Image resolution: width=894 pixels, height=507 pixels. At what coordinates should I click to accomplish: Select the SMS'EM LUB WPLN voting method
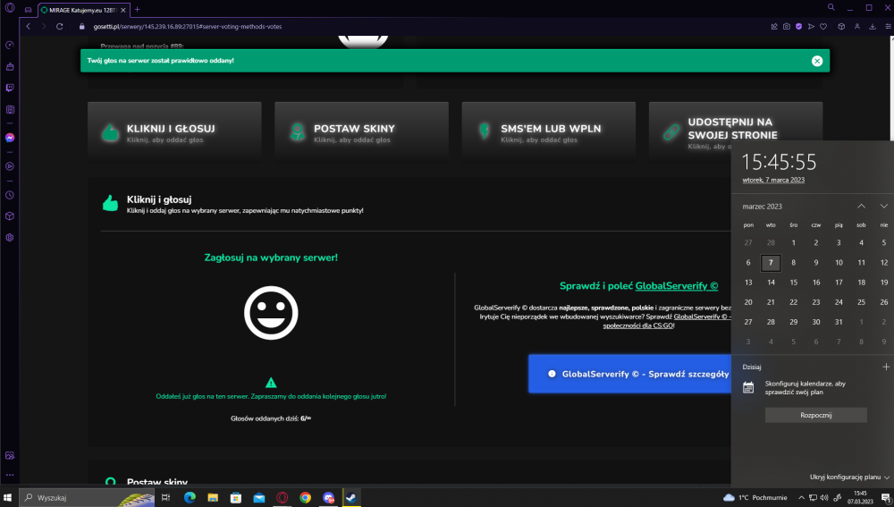(x=549, y=133)
